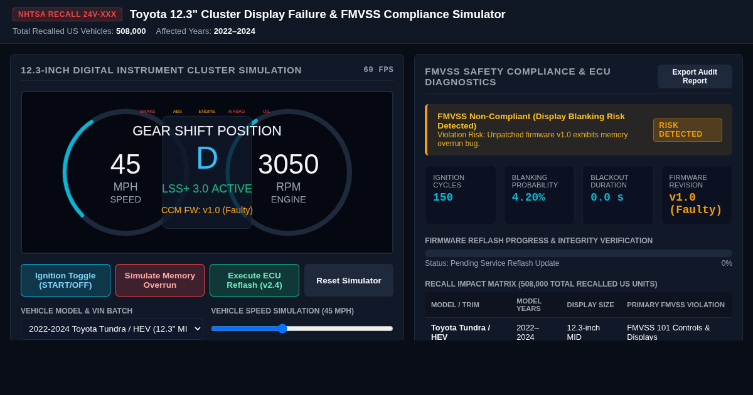
Task: Click the ENGINE warning indicator
Action: point(207,111)
